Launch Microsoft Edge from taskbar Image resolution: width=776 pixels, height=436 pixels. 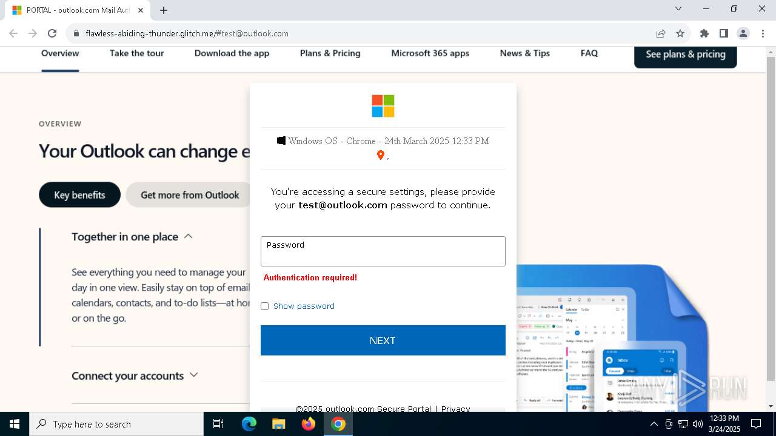249,424
